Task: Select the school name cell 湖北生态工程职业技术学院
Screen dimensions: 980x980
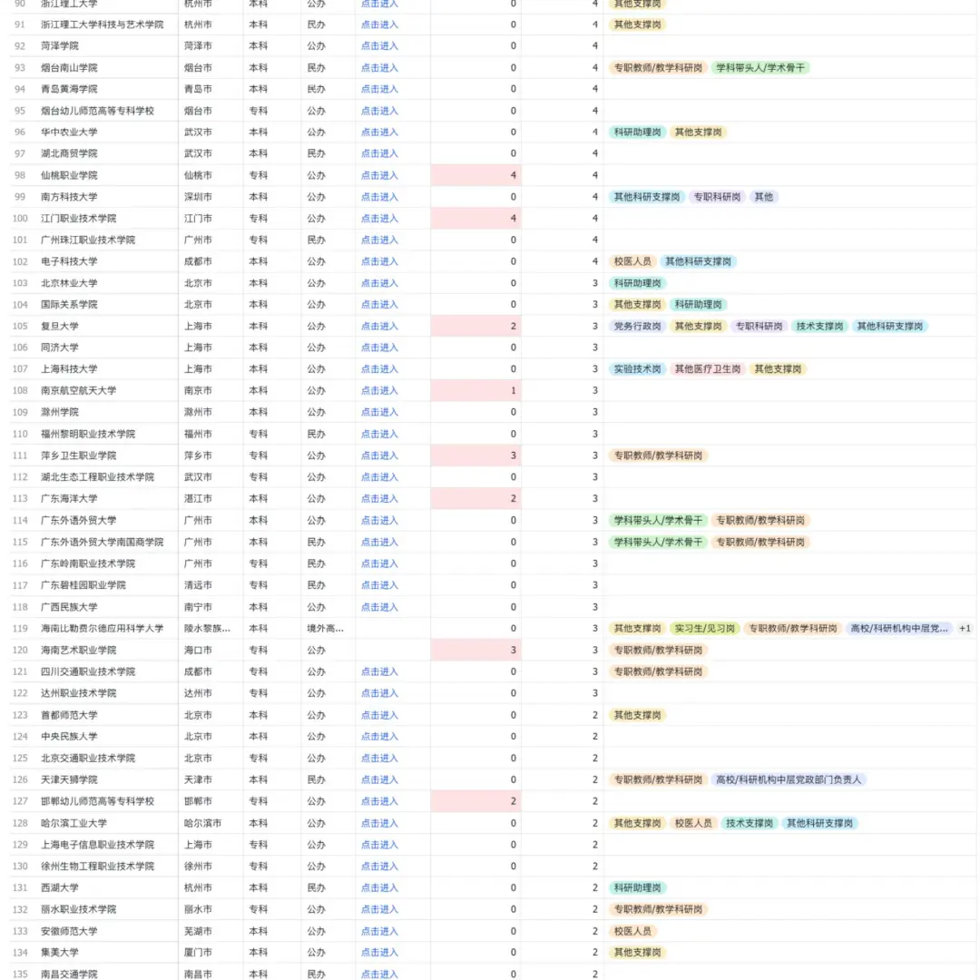Action: [106, 477]
